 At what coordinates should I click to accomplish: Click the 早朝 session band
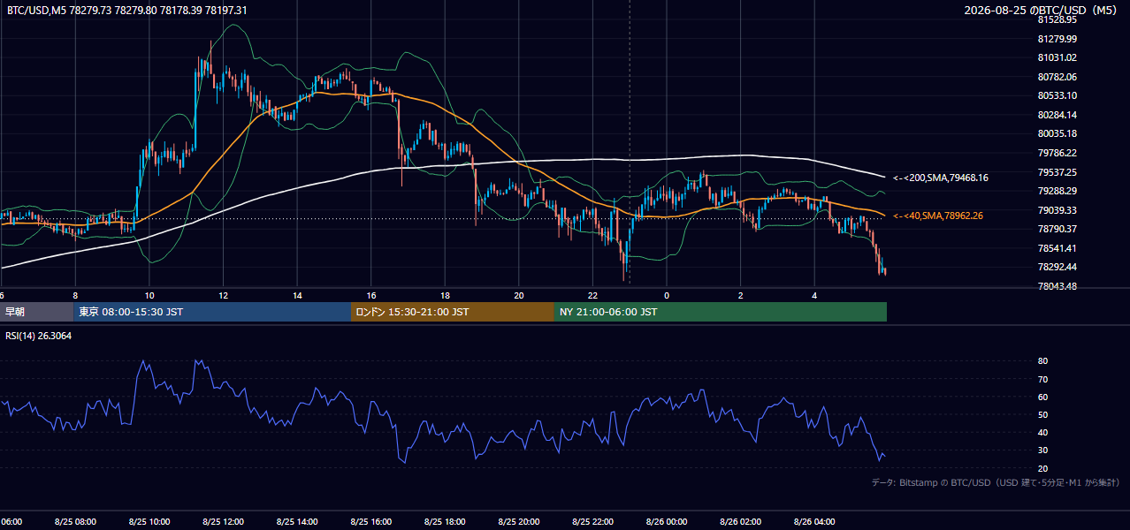point(36,312)
